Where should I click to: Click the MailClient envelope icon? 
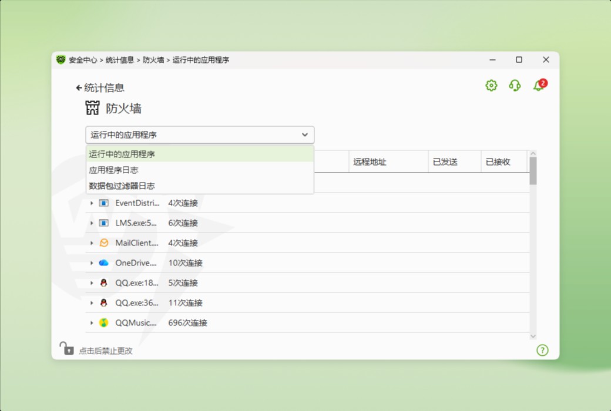(103, 243)
